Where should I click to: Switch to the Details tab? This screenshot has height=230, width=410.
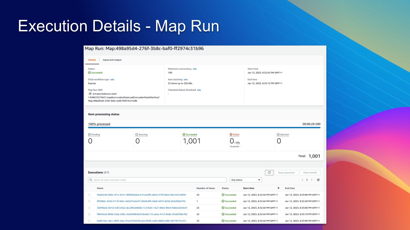pos(92,60)
